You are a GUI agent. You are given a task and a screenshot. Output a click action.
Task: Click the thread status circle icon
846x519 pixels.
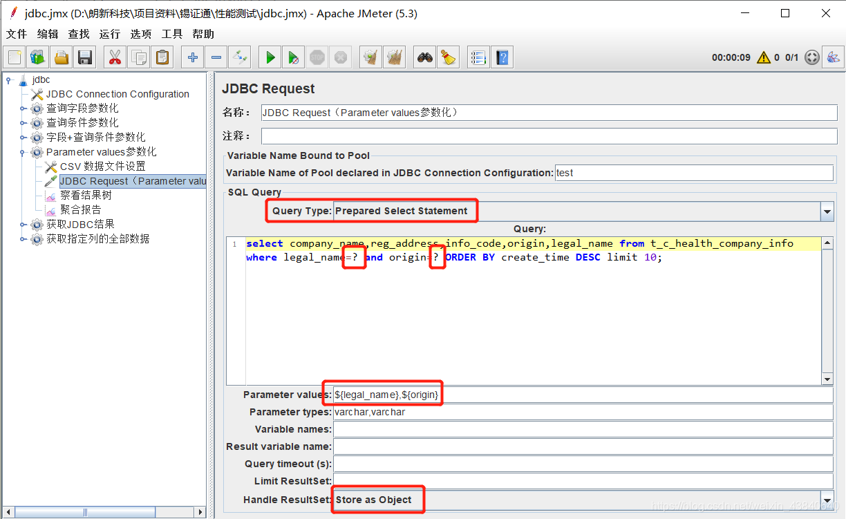pyautogui.click(x=812, y=57)
